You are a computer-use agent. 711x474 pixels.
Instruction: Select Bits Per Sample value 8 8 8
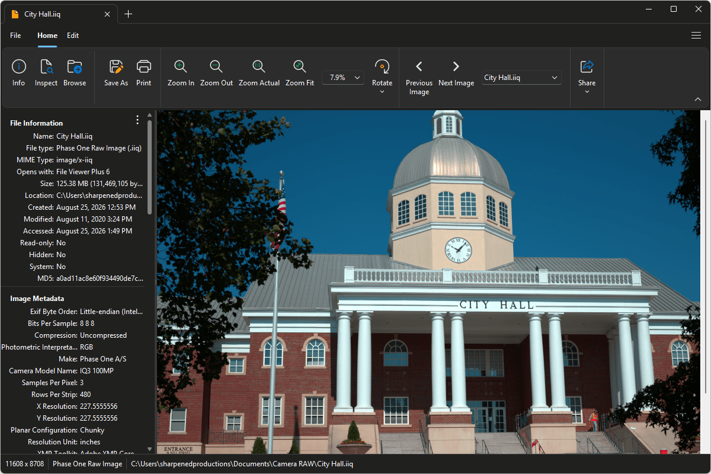(87, 324)
